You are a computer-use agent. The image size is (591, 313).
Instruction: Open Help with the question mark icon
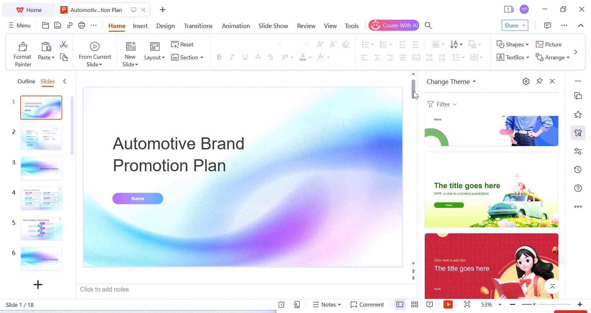coord(578,188)
